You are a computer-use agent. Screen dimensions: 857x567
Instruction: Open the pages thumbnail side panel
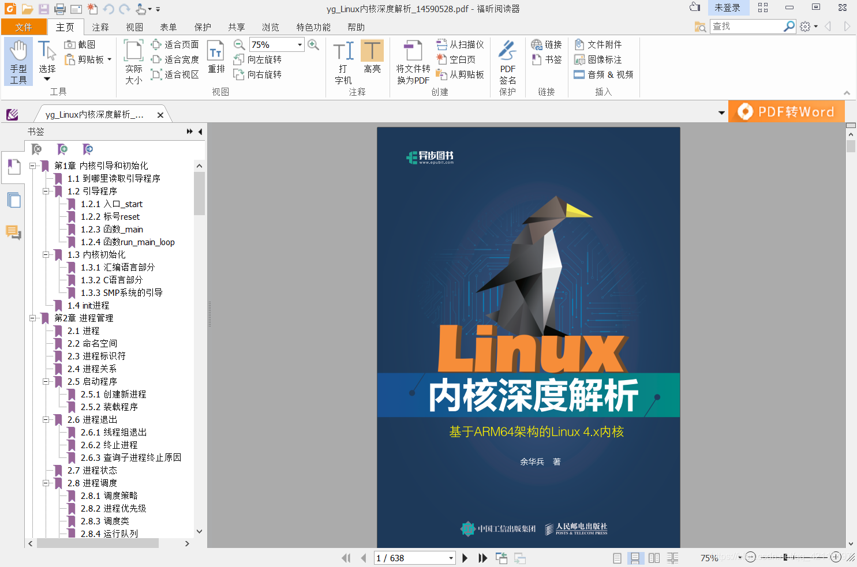pos(13,200)
